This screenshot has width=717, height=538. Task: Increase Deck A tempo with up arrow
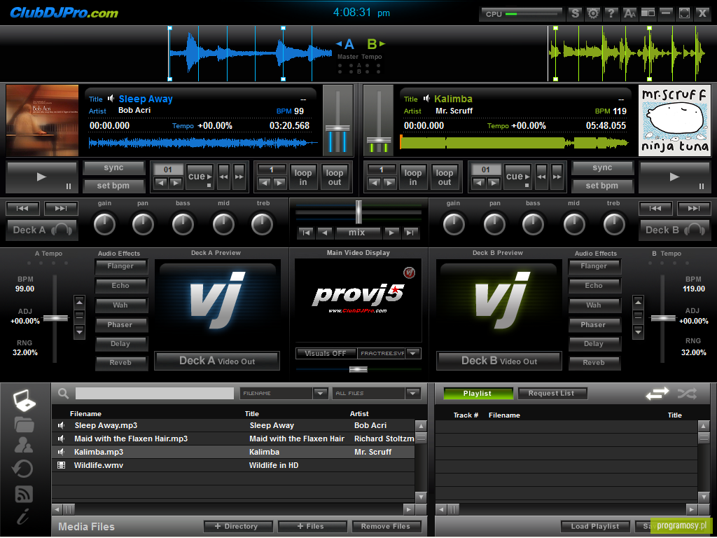coord(80,302)
